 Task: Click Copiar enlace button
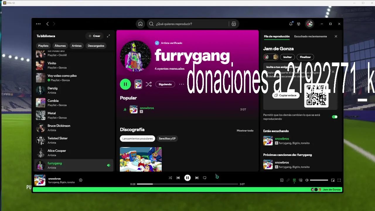[x=286, y=95]
